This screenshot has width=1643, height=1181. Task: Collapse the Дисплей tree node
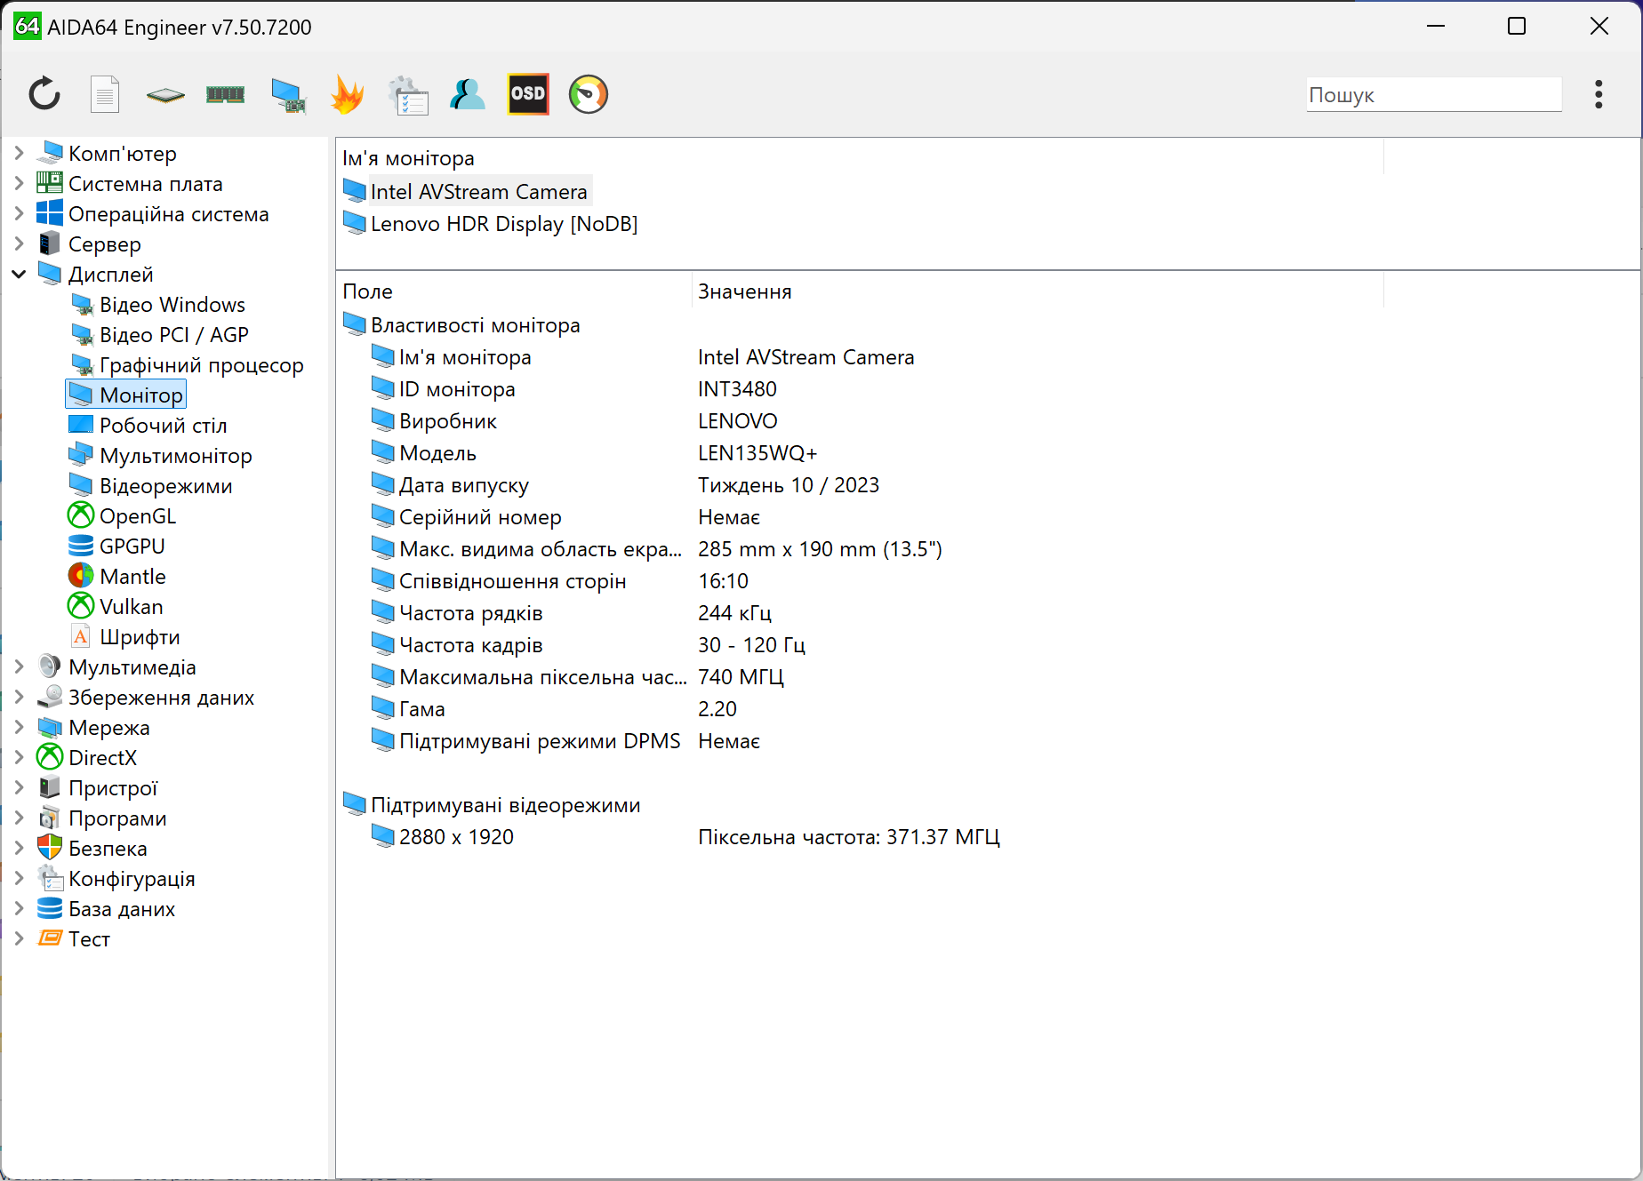click(x=19, y=275)
